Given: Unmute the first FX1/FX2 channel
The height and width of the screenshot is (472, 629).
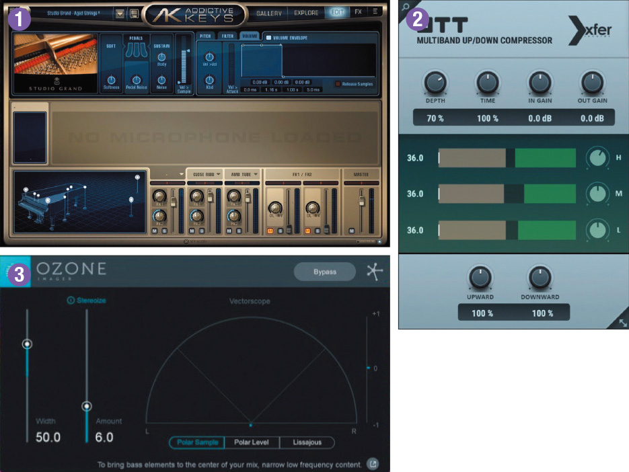Looking at the screenshot, I should pyautogui.click(x=270, y=231).
